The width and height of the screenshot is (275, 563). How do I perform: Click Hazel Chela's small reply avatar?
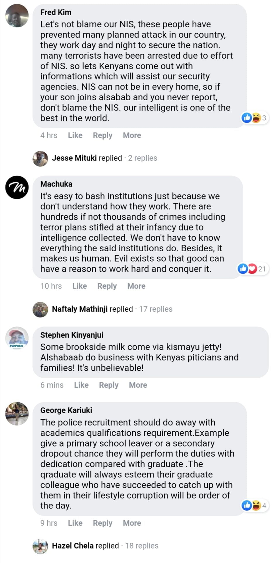[40, 546]
